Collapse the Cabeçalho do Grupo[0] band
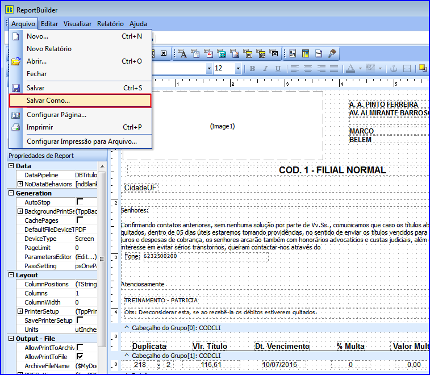The width and height of the screenshot is (430, 375). pyautogui.click(x=127, y=327)
